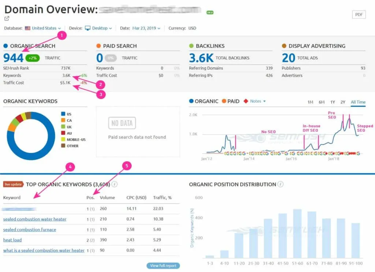Click the Desktop monitor icon
This screenshot has width=375, height=272.
pyautogui.click(x=88, y=28)
